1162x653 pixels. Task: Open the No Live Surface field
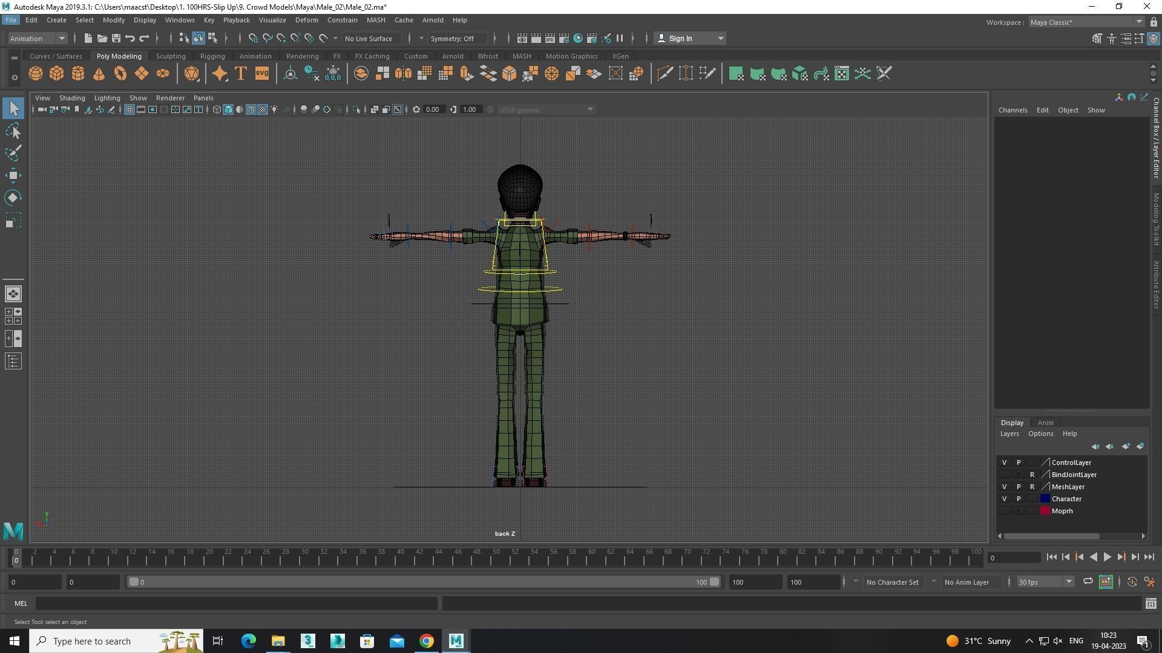pyautogui.click(x=370, y=38)
